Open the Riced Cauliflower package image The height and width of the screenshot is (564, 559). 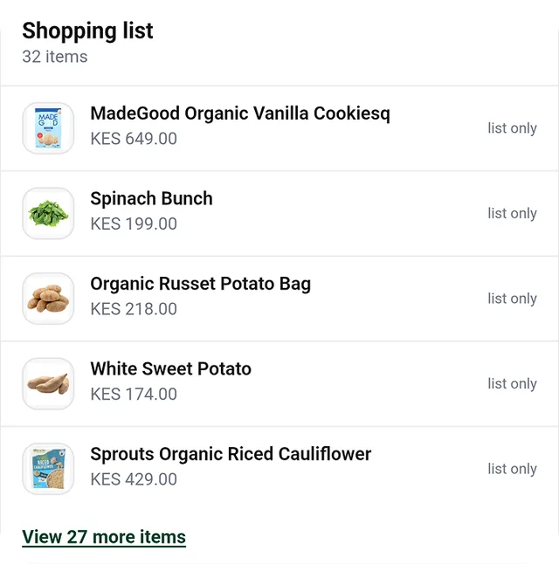coord(48,469)
